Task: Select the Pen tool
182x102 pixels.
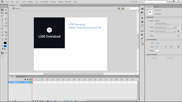Action: (2, 20)
